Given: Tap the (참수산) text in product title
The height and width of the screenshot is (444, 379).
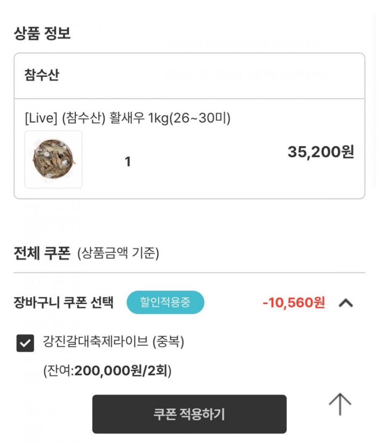Looking at the screenshot, I should tap(84, 119).
